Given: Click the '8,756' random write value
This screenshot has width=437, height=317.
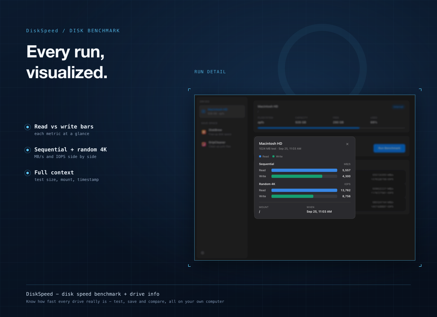Looking at the screenshot, I should click(x=346, y=196).
